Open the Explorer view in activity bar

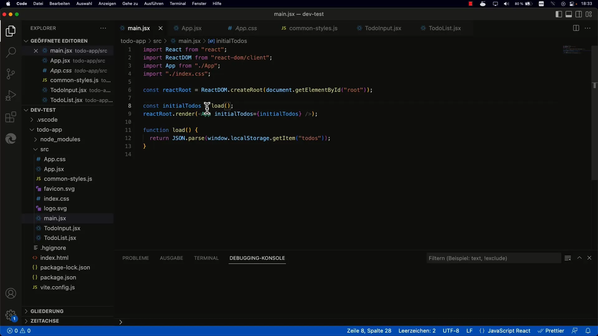click(11, 31)
